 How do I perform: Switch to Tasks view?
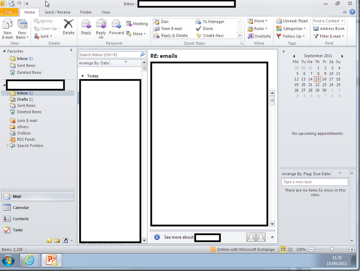pos(38,230)
